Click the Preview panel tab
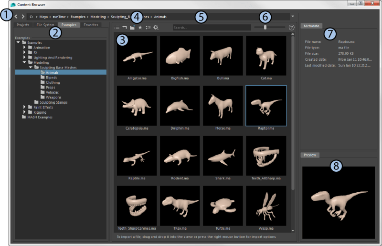This screenshot has width=382, height=246. click(310, 155)
